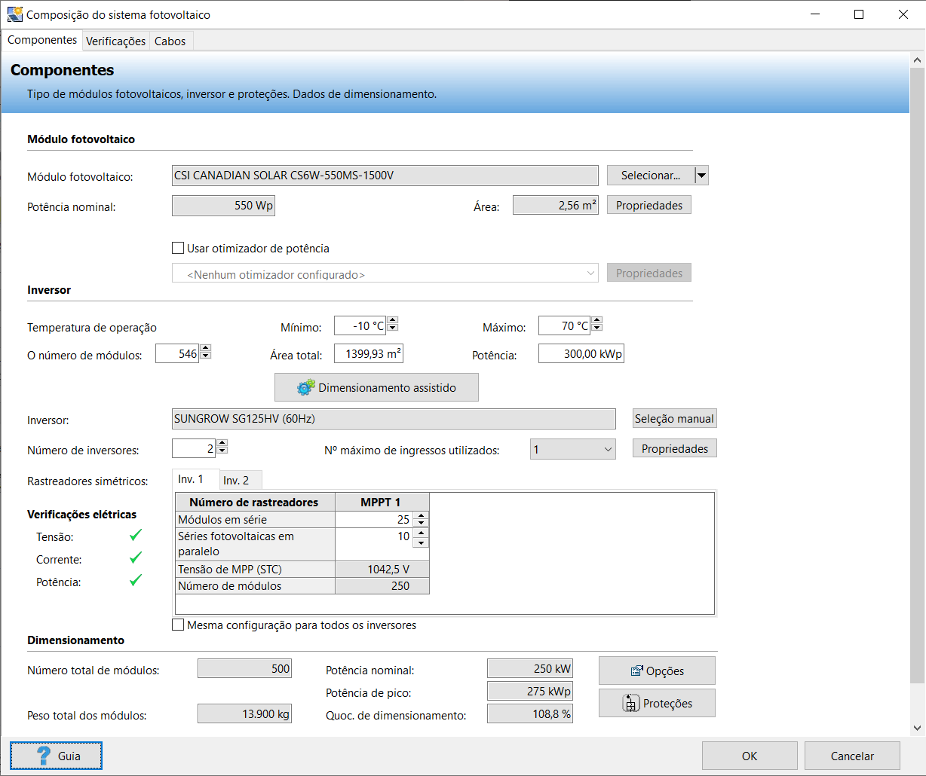
Task: Increase Módulos em série value
Action: [421, 516]
